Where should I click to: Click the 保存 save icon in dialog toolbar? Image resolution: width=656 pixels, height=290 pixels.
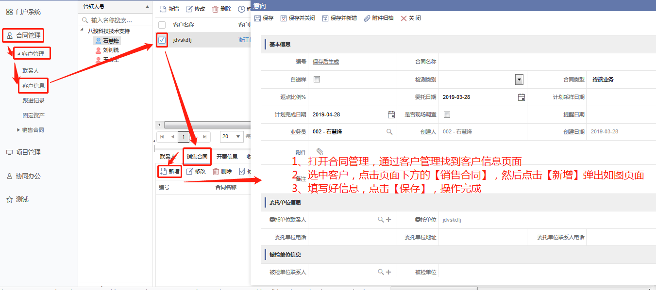[x=258, y=18]
